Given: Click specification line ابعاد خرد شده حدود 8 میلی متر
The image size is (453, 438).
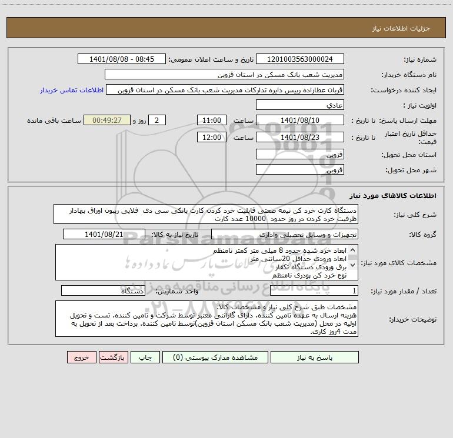Looking at the screenshot, I should (x=279, y=250).
